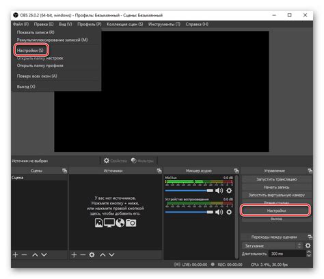This screenshot has width=324, height=279.
Task: Click Настройки button in Управление
Action: (x=276, y=211)
